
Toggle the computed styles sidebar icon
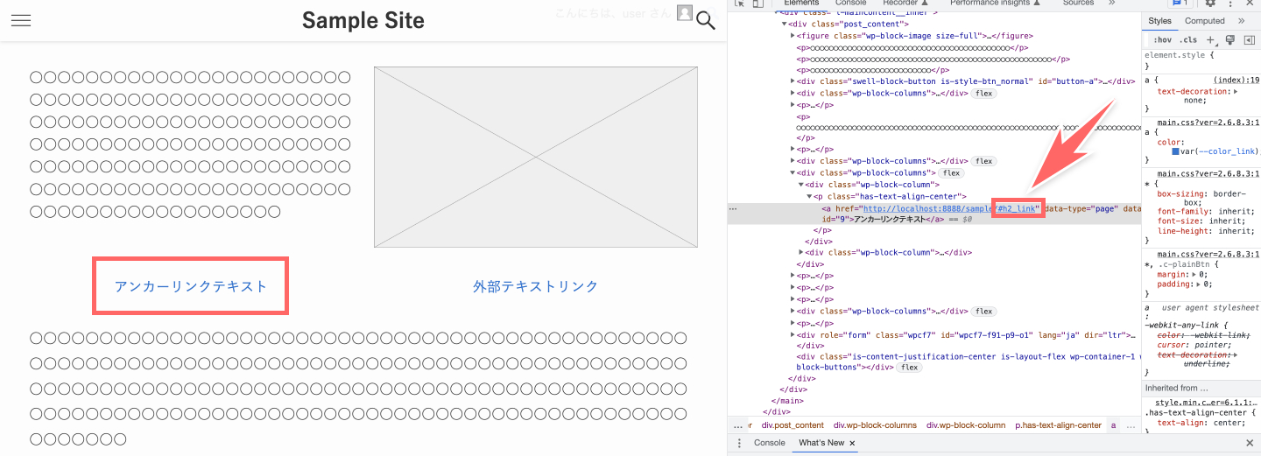pos(1250,40)
